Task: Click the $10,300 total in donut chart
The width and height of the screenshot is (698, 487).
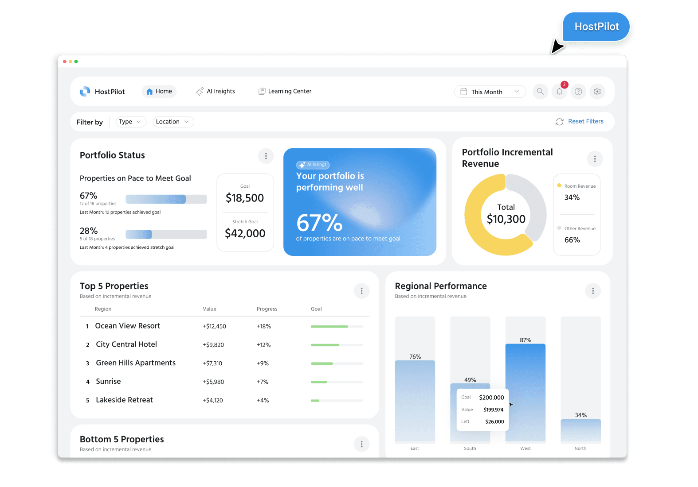Action: tap(506, 219)
